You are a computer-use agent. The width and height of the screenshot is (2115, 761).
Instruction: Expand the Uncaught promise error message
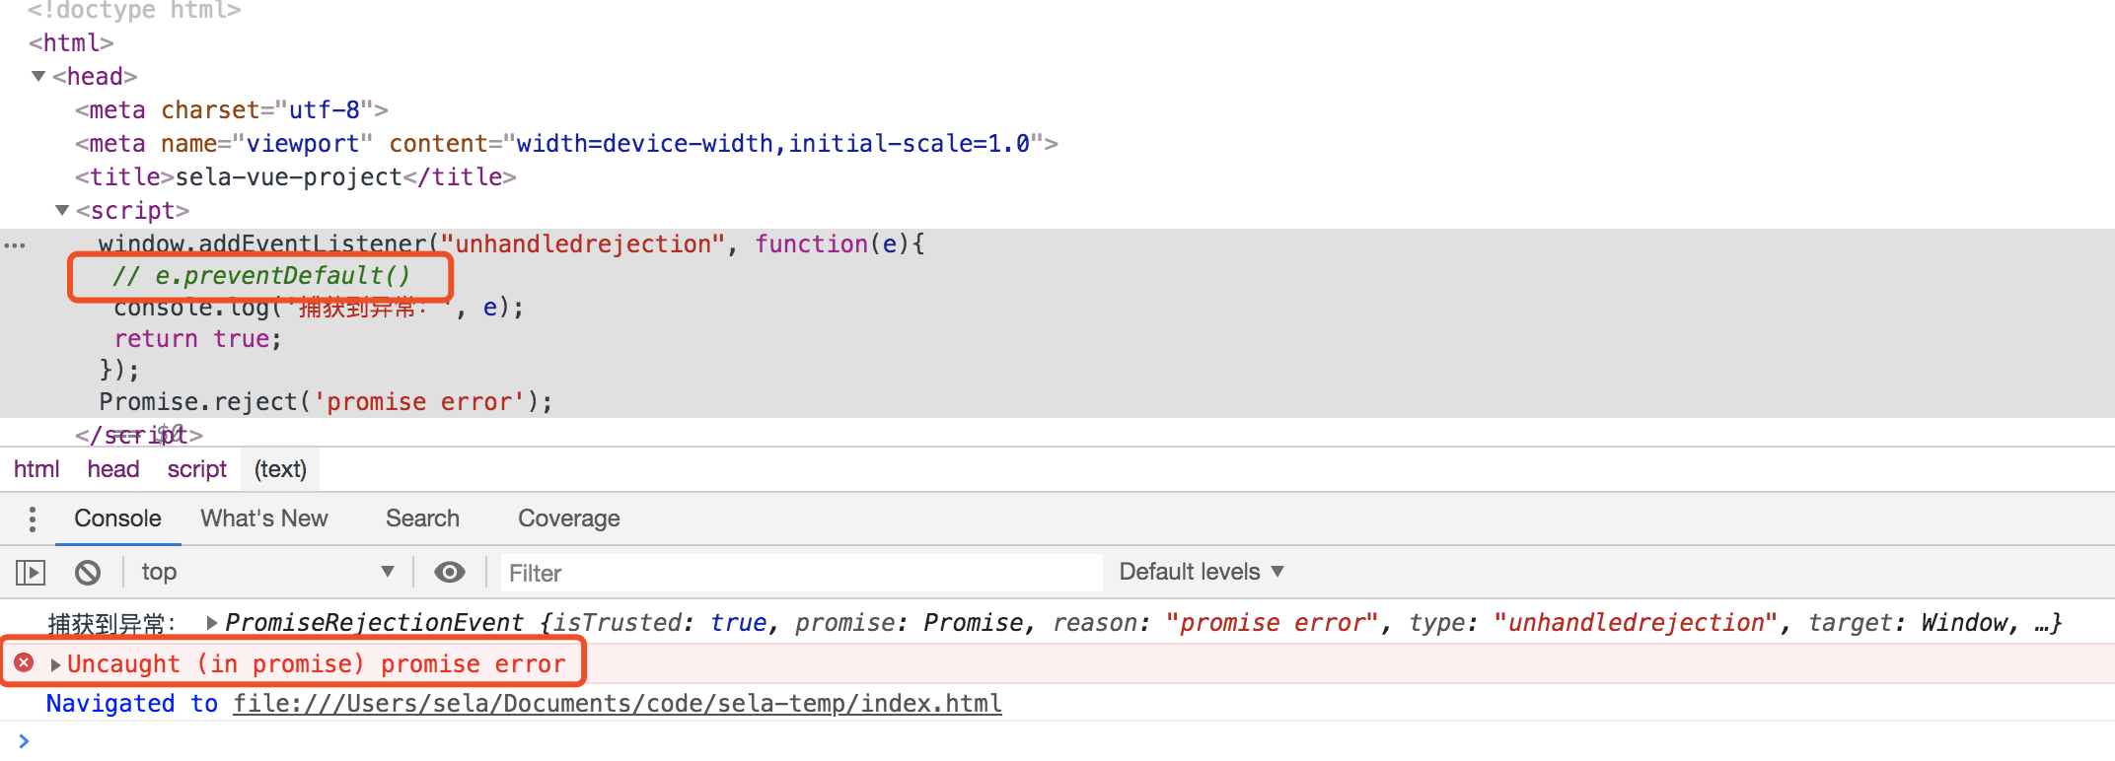(56, 664)
